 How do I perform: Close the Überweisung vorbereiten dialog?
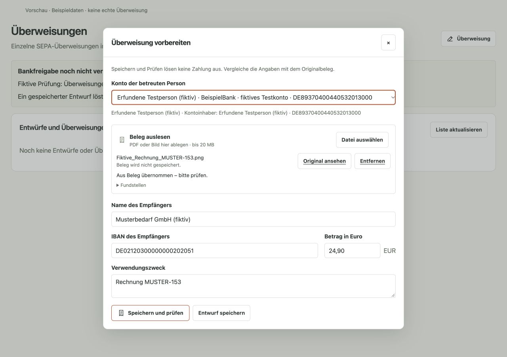(388, 42)
